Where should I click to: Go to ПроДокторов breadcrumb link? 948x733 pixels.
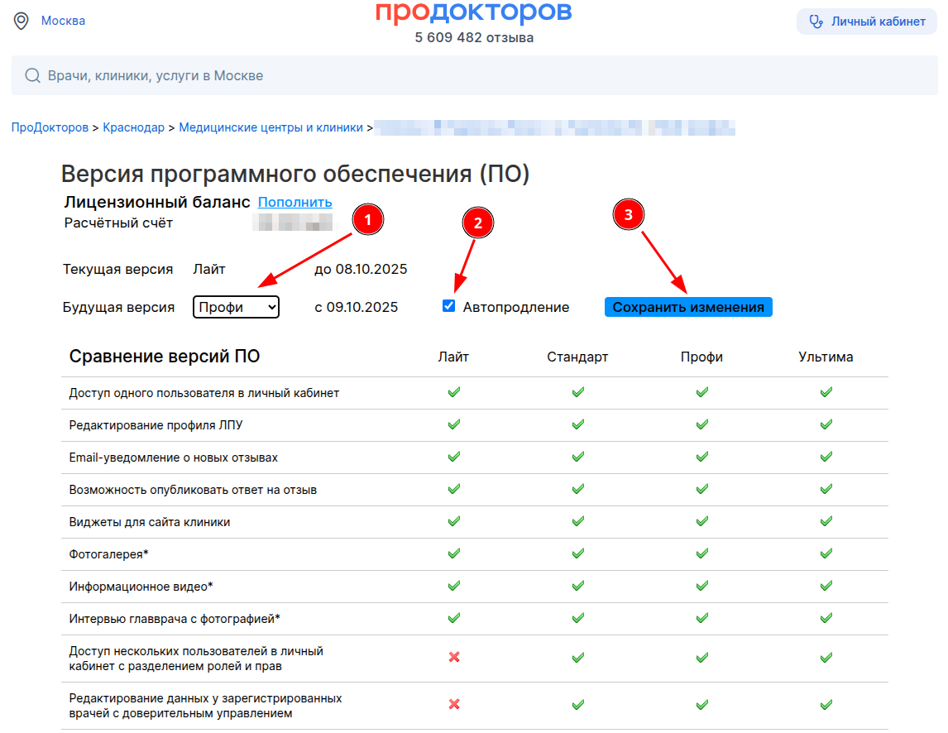[x=50, y=127]
